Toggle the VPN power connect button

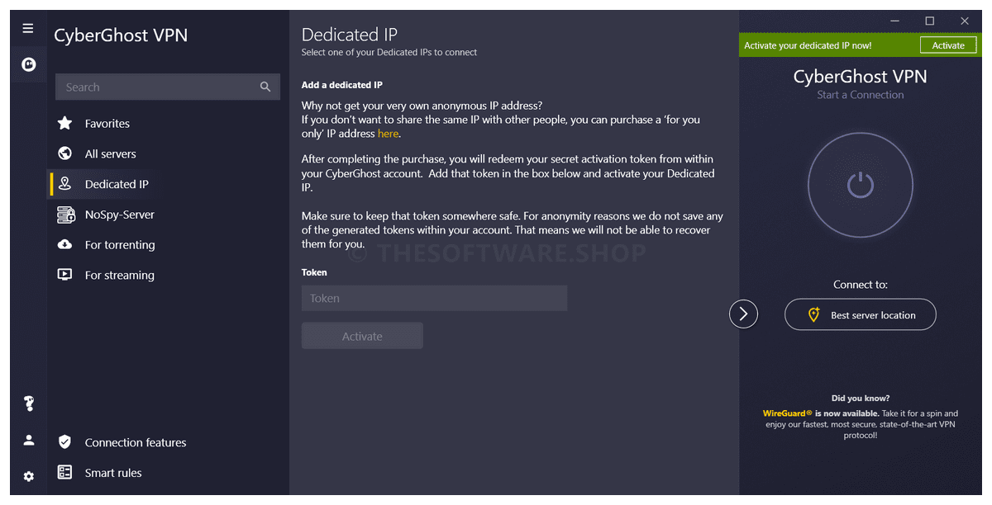point(861,184)
